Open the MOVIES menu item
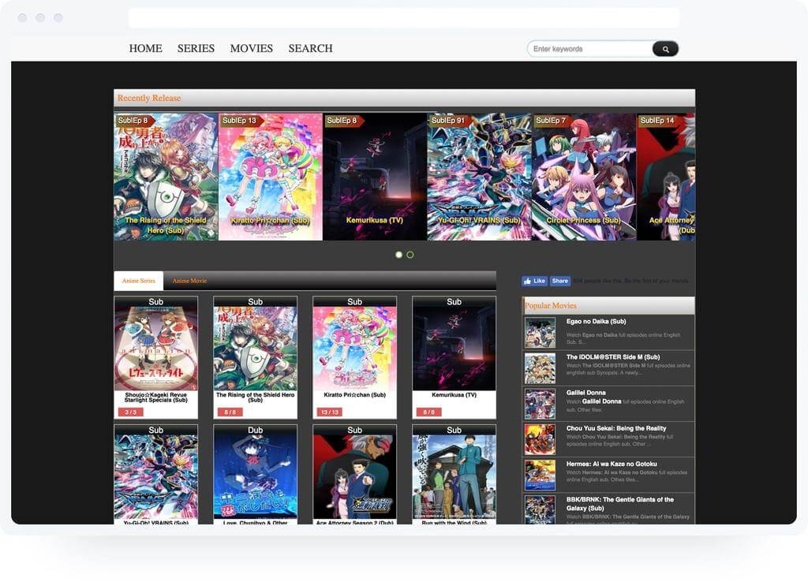The height and width of the screenshot is (582, 808). pyautogui.click(x=252, y=48)
